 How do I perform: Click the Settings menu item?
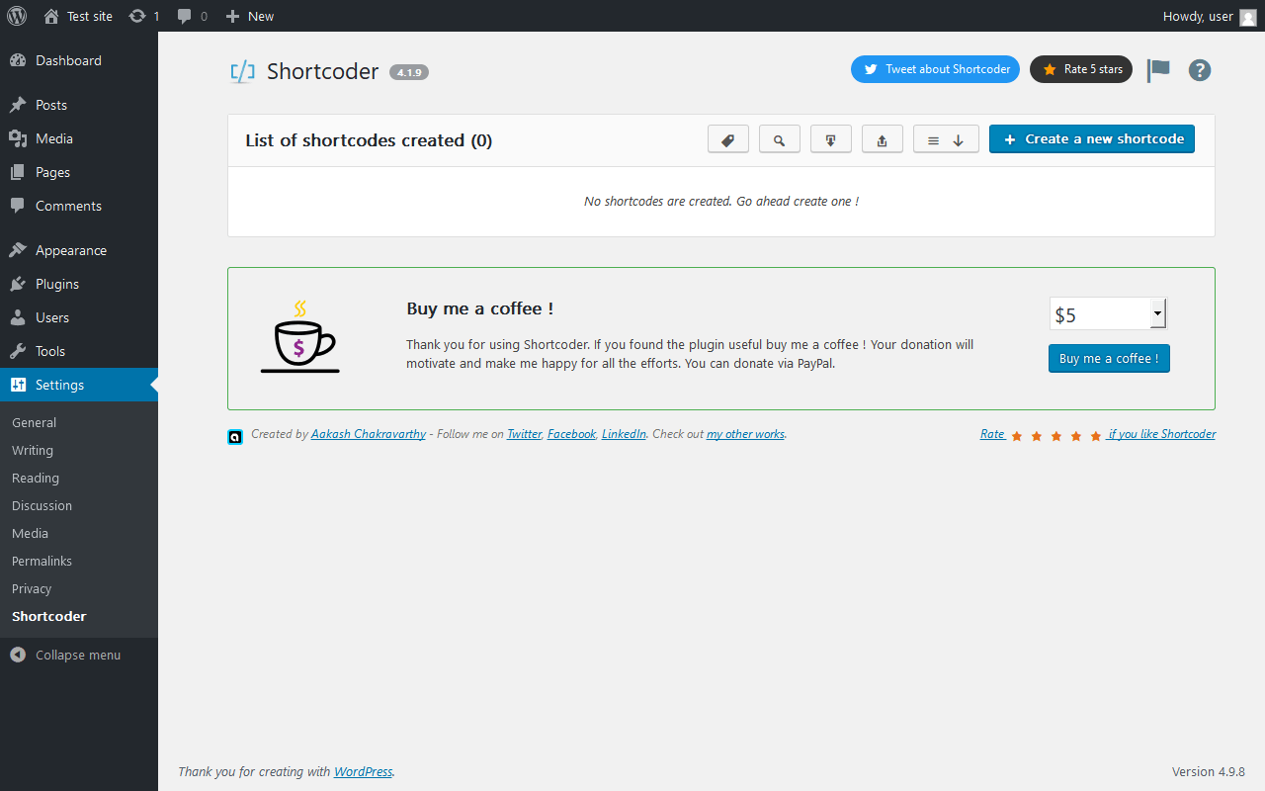coord(79,385)
